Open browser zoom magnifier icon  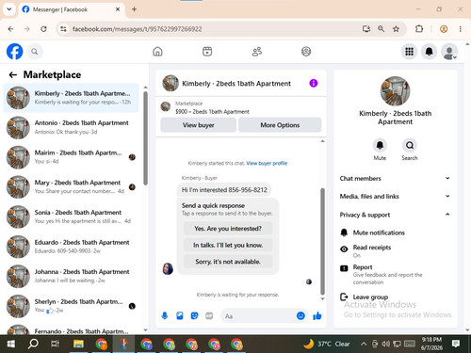381,29
